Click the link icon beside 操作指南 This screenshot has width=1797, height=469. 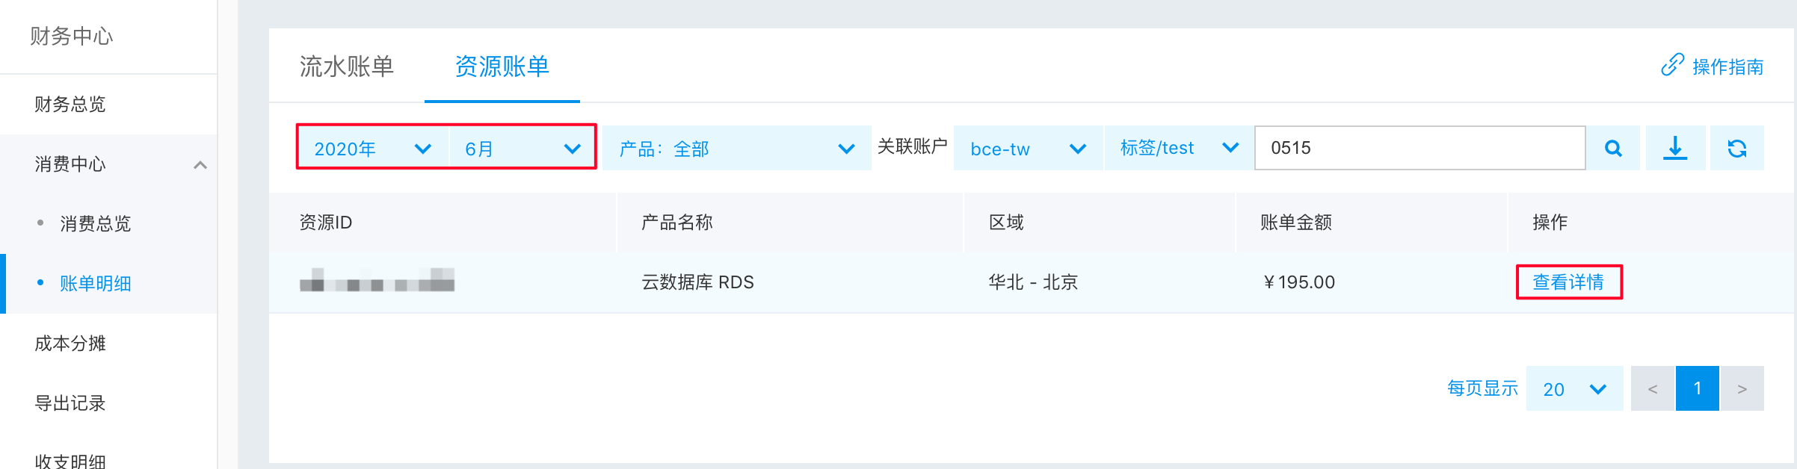pyautogui.click(x=1672, y=66)
